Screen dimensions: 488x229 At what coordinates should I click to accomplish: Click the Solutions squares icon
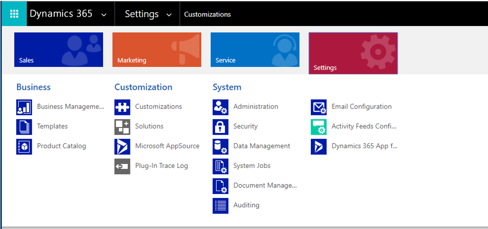[122, 127]
